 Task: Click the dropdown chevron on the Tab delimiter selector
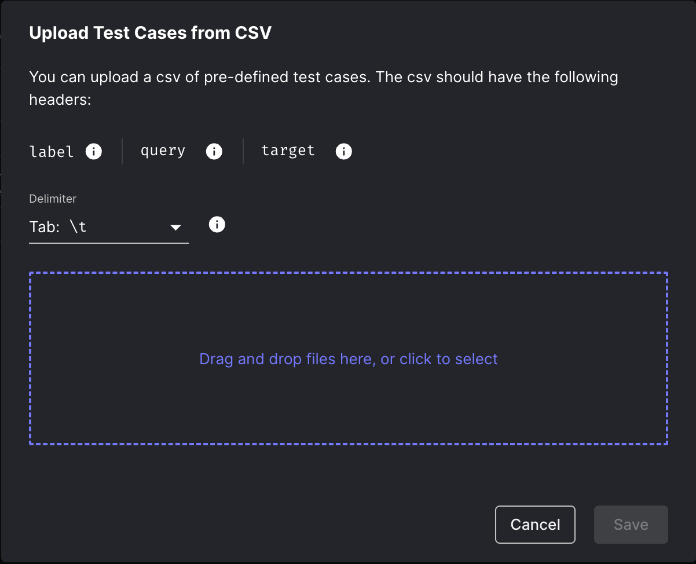175,228
